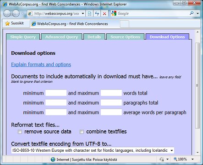Click the magnifier search button

point(192,13)
